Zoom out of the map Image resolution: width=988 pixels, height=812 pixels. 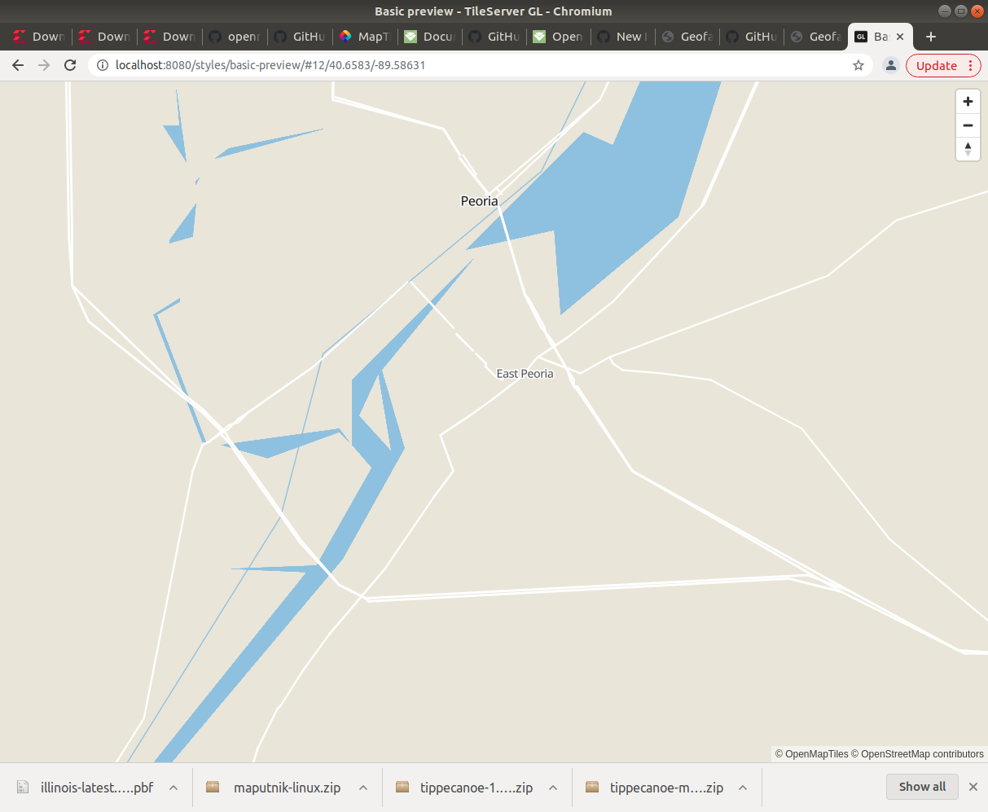pyautogui.click(x=968, y=125)
